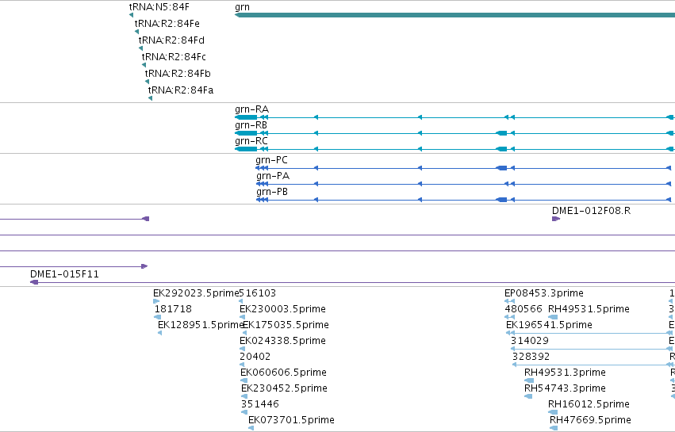
Task: Select the DME1-012F08.R feature label
Action: tap(592, 211)
